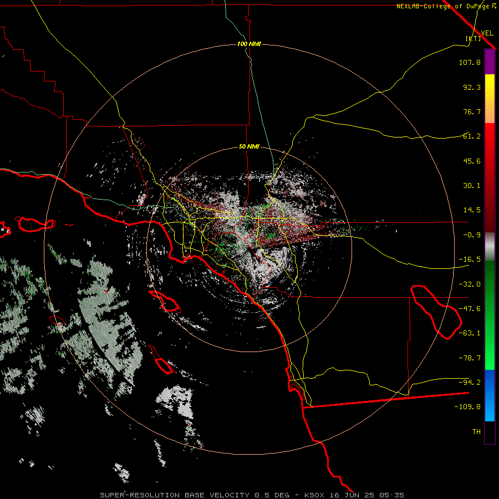This screenshot has width=499, height=499.
Task: Click the -109.8 legend value
Action: coord(467,407)
